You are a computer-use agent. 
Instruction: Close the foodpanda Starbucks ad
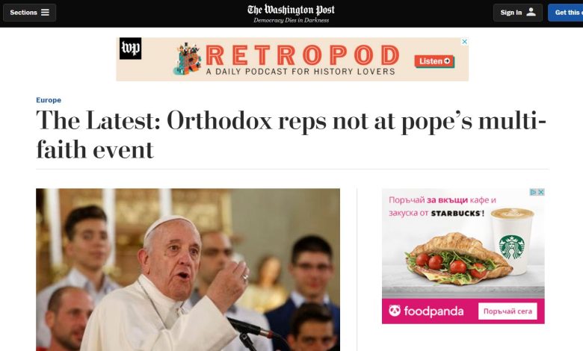[x=541, y=192]
